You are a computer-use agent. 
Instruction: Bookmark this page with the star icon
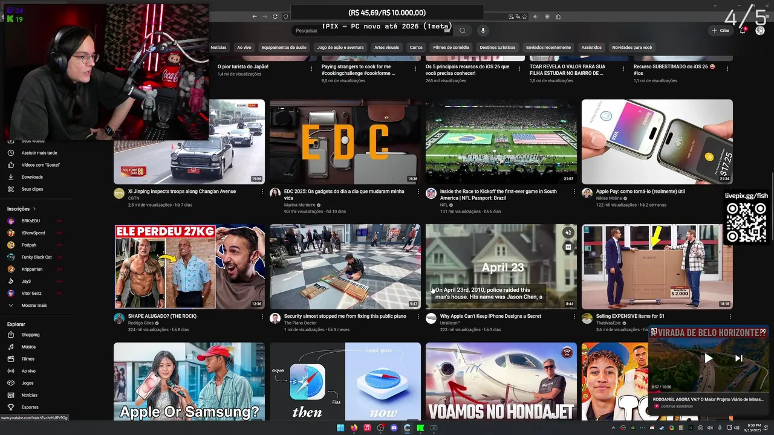pos(524,17)
